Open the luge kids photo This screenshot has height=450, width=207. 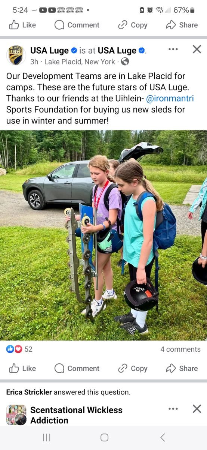pyautogui.click(x=103, y=235)
